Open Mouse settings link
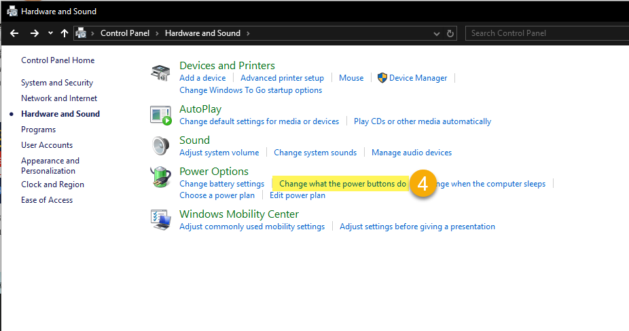The image size is (629, 331). click(351, 78)
